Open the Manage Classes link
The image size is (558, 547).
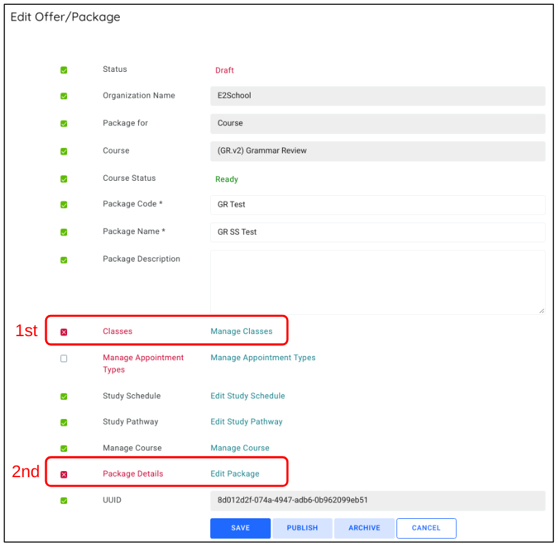(241, 331)
